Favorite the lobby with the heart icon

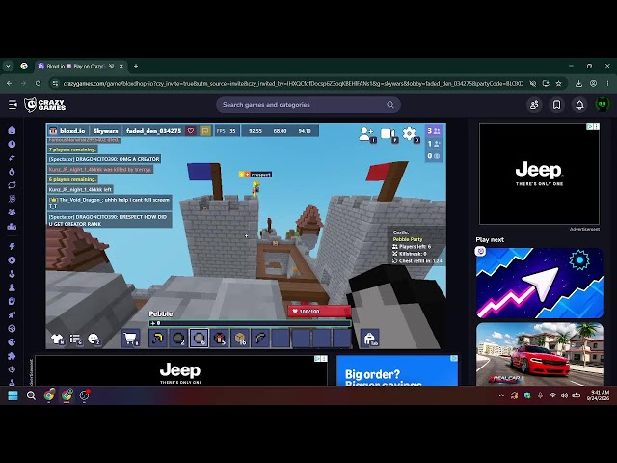(191, 131)
